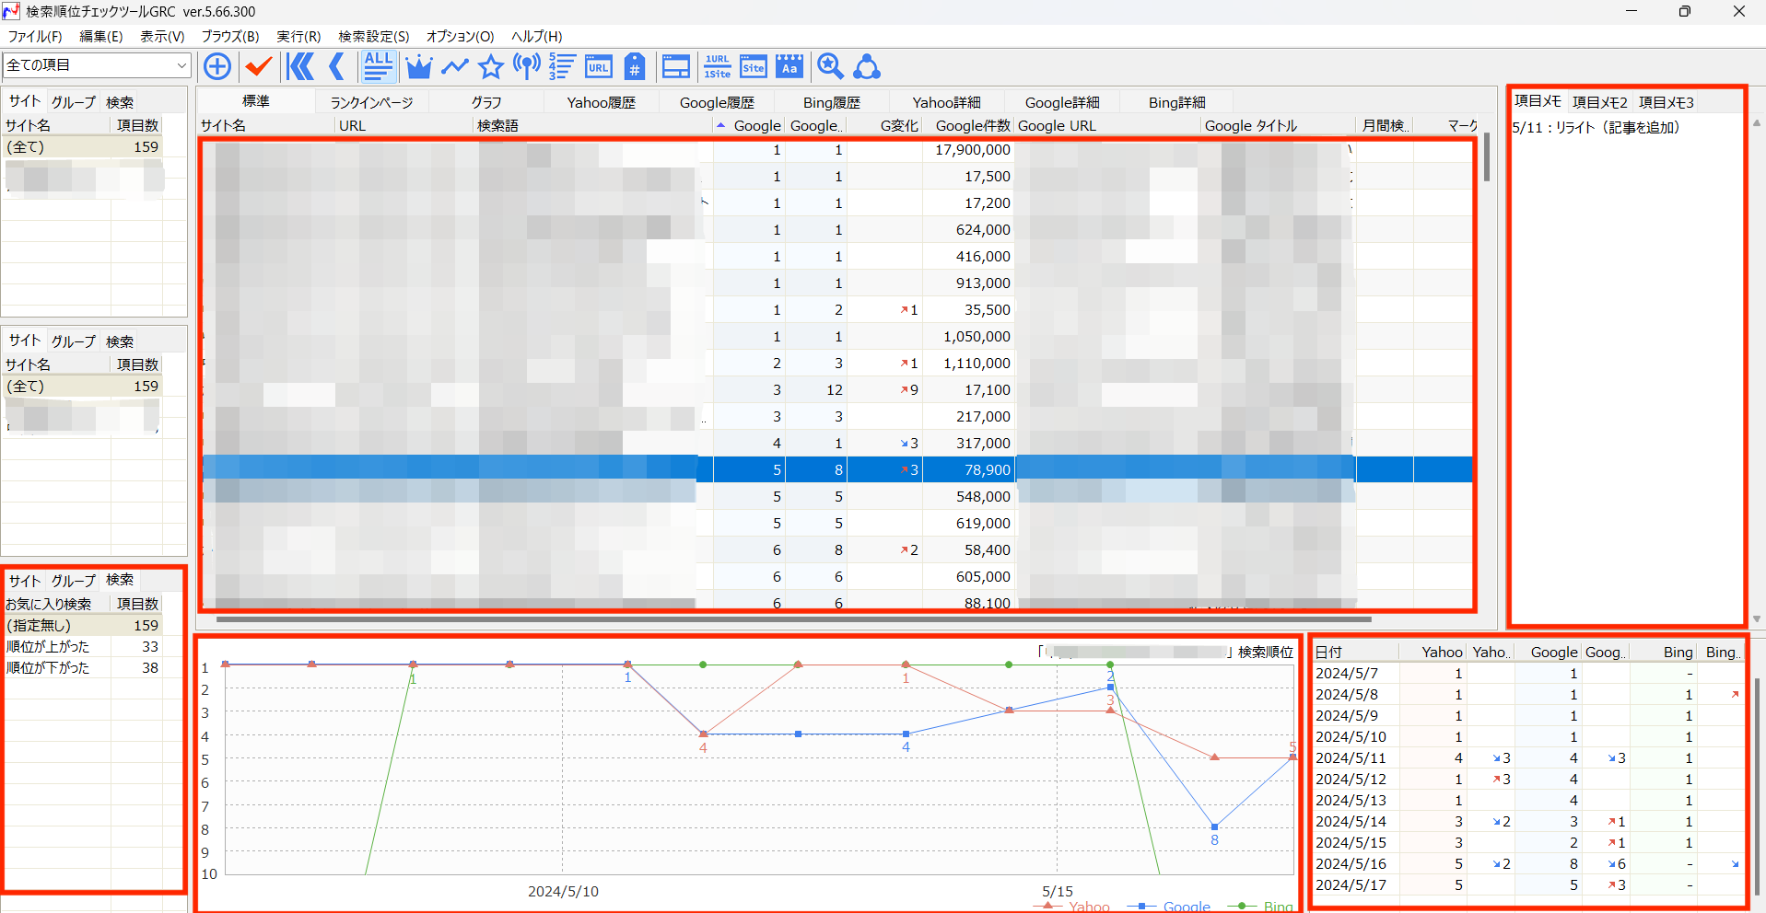This screenshot has width=1766, height=913.
Task: Select 検索 tab in bottom-left favorites panel
Action: click(x=120, y=580)
